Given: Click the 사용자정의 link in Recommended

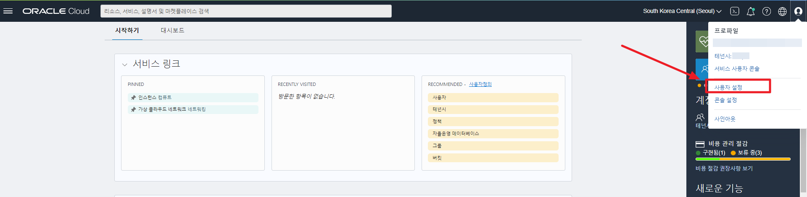Looking at the screenshot, I should (480, 84).
